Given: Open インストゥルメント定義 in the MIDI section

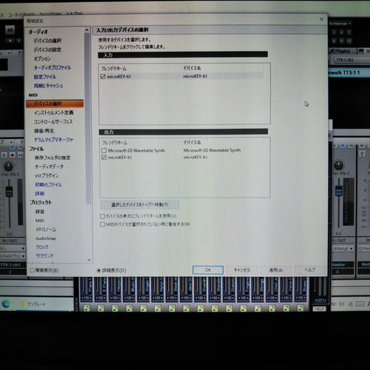Looking at the screenshot, I should [54, 112].
